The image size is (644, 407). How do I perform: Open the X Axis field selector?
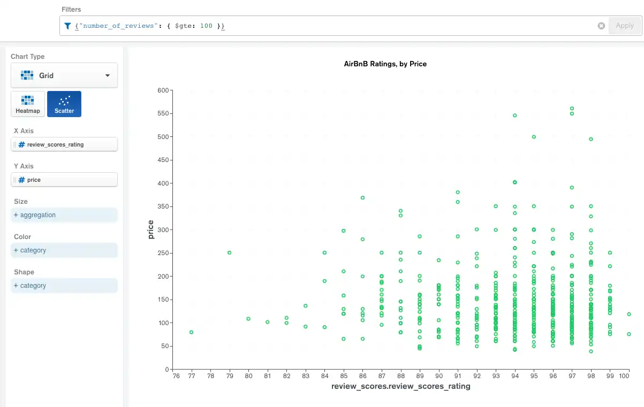coord(64,144)
